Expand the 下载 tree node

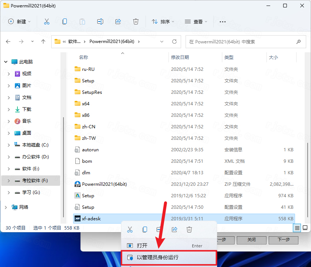[9, 109]
